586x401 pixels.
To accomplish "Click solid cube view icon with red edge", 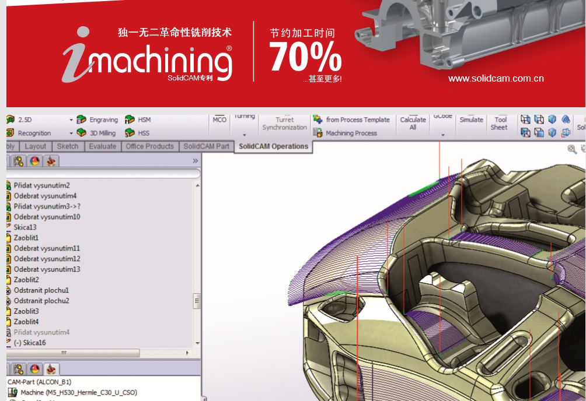I will pyautogui.click(x=552, y=132).
